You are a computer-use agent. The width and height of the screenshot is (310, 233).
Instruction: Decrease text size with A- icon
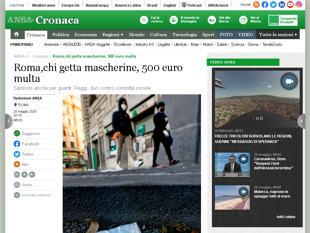tap(32, 174)
